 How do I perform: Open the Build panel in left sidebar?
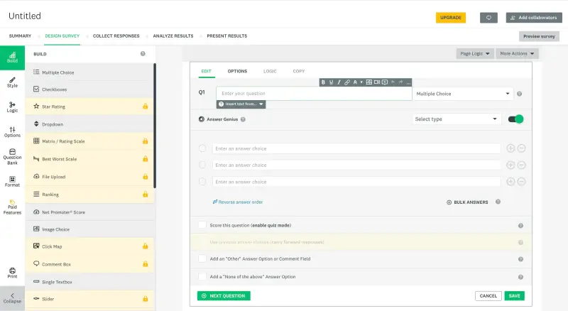[12, 58]
